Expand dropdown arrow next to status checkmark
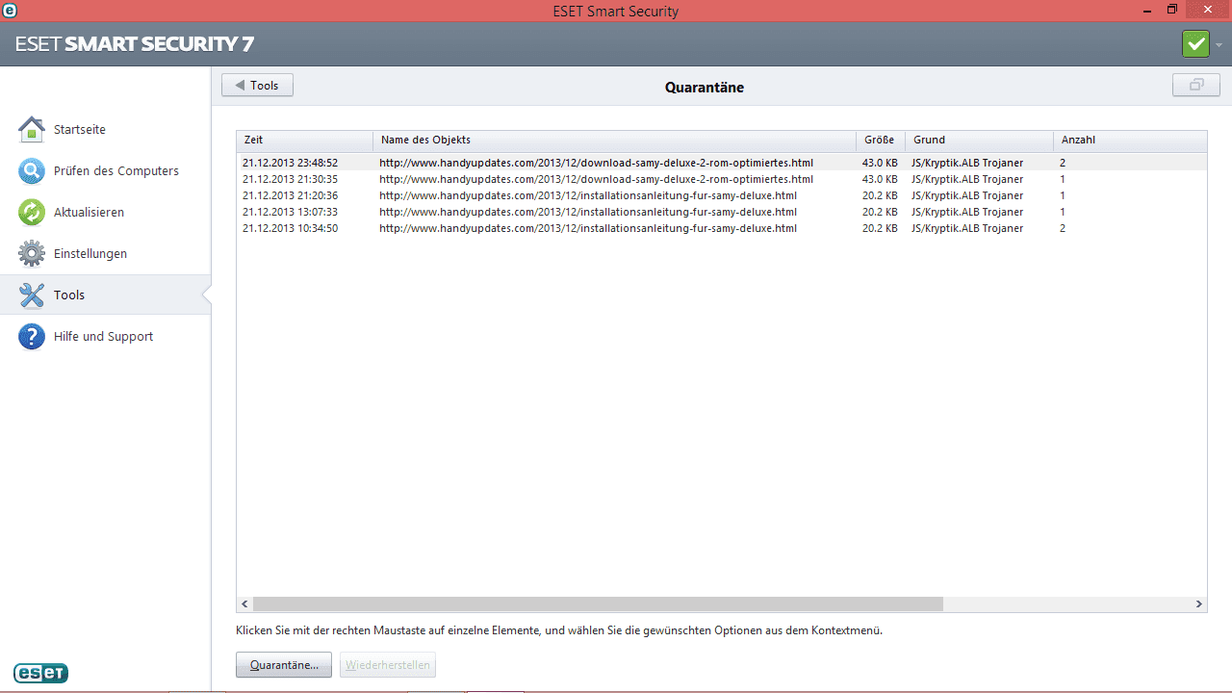This screenshot has height=693, width=1232. [1219, 44]
